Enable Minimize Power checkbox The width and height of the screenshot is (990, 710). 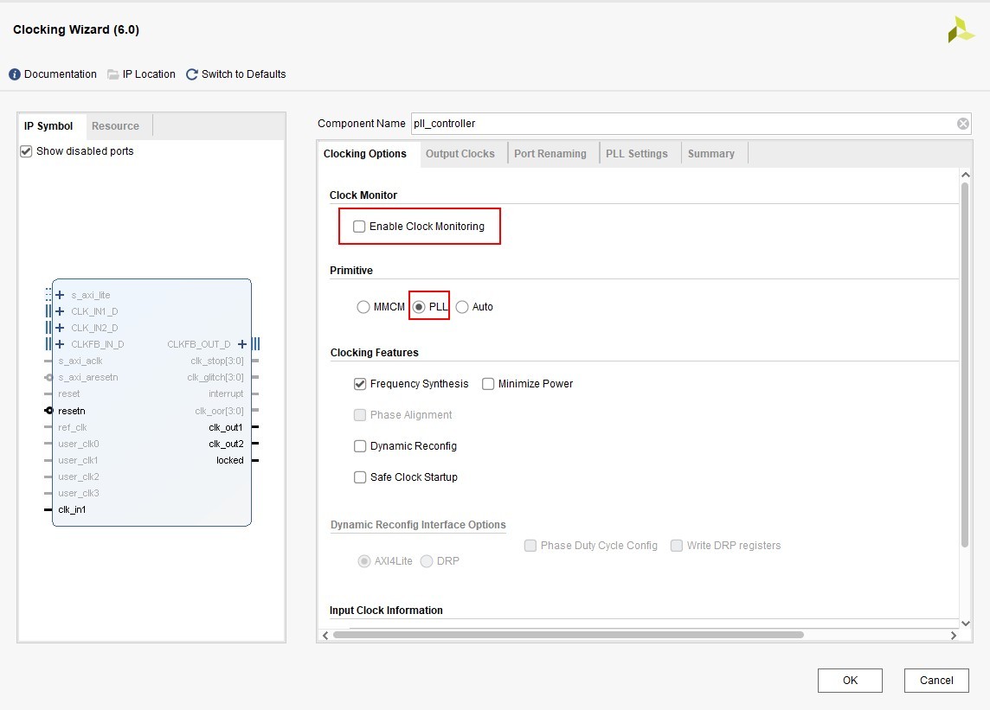click(488, 384)
